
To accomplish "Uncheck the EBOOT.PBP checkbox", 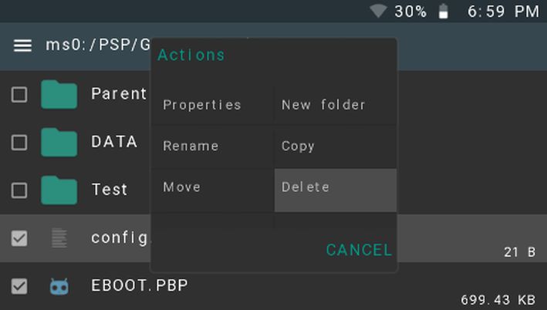I will [x=19, y=286].
